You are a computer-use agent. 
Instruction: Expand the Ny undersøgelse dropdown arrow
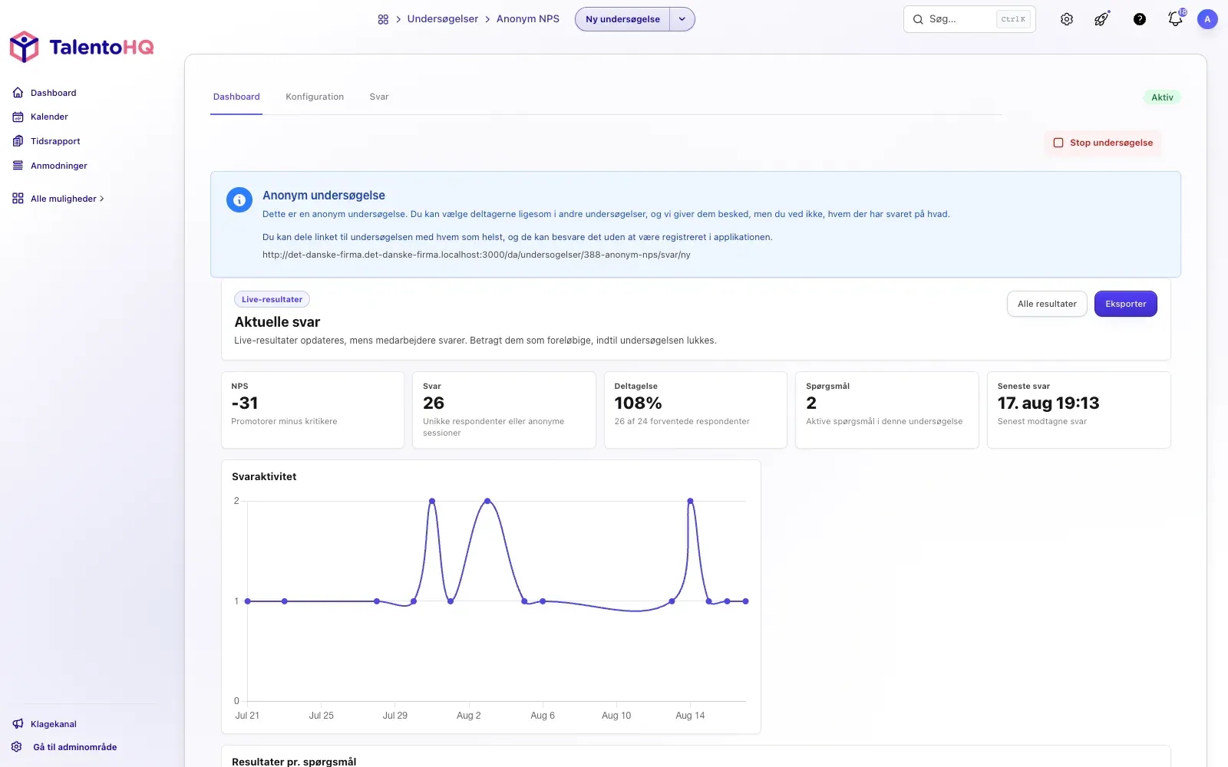pyautogui.click(x=682, y=19)
